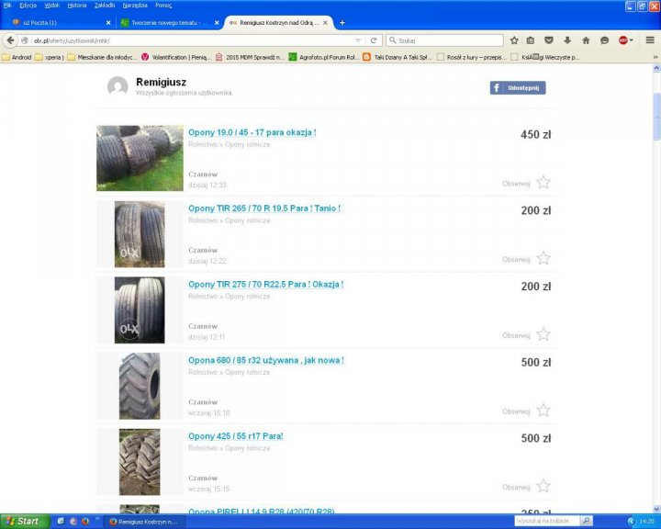The height and width of the screenshot is (529, 661).
Task: Reload the page with refresh icon
Action: tap(374, 40)
